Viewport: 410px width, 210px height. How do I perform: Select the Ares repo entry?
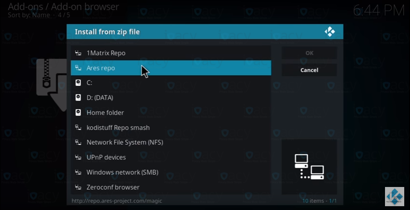pos(171,68)
